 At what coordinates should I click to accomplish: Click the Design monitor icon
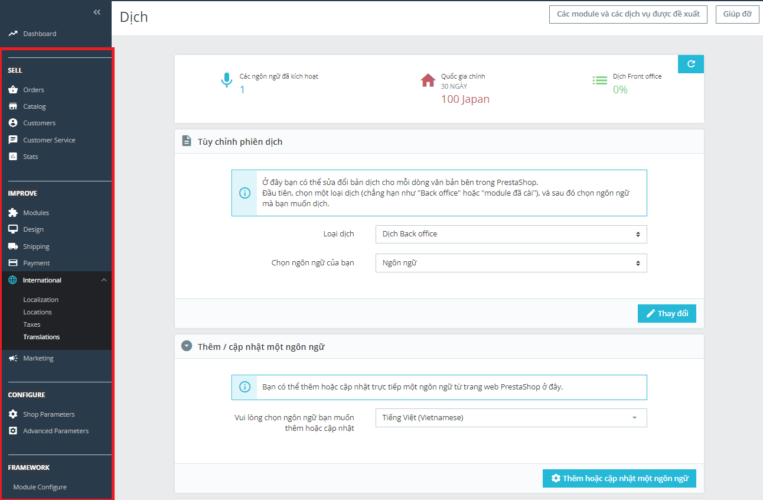[13, 229]
